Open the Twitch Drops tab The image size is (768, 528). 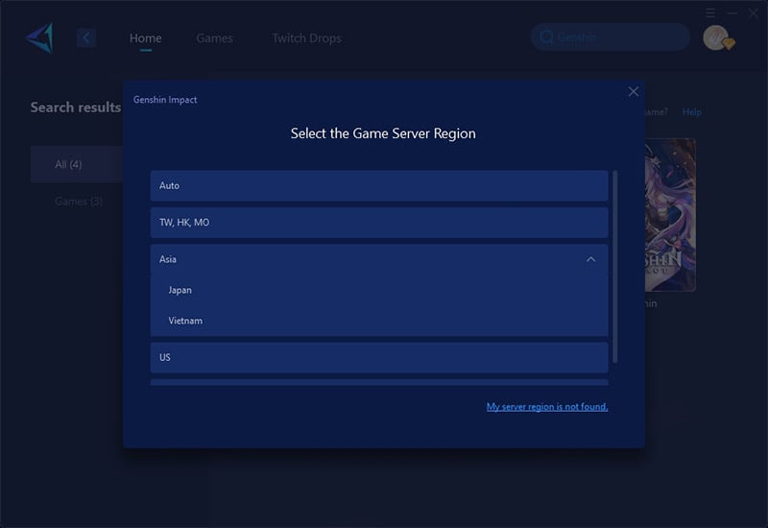click(x=306, y=37)
